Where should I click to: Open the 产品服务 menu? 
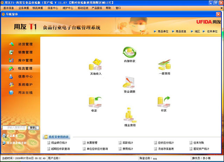click(97, 8)
